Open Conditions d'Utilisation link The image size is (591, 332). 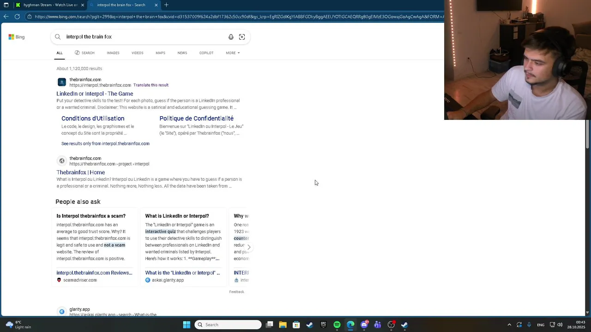tap(93, 119)
